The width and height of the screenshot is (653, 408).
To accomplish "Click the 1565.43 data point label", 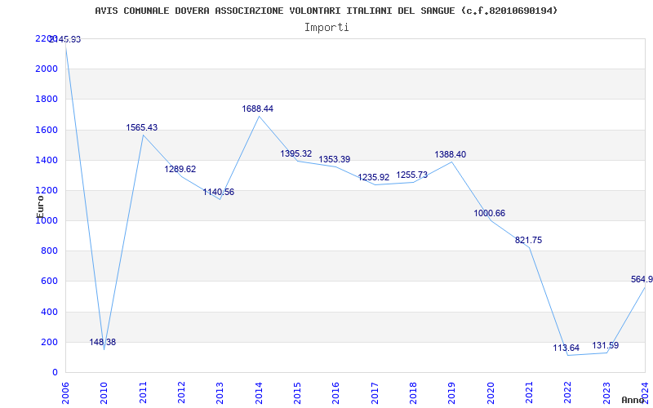I will pyautogui.click(x=142, y=128).
